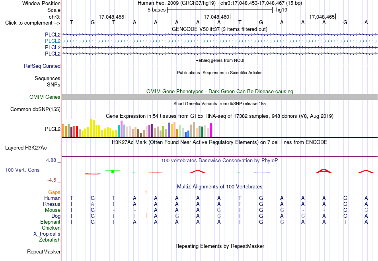Open Repeating Elements by RepeatMasker title
Screen dimensions: 378x261
220,246
